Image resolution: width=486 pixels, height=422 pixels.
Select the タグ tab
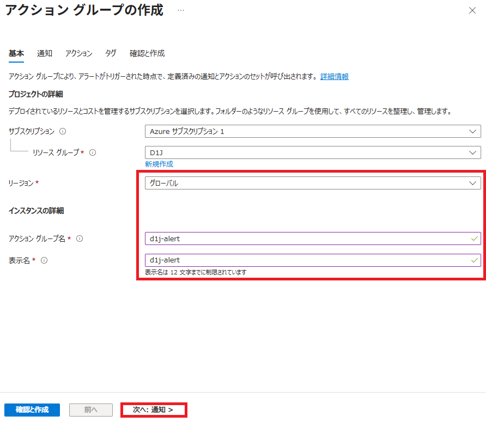(111, 53)
